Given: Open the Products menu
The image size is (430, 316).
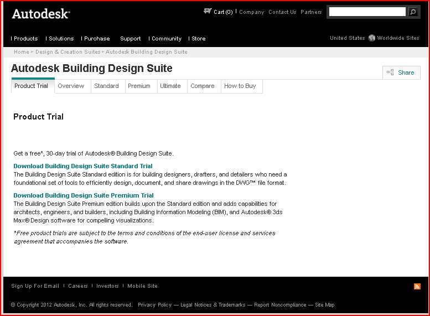Looking at the screenshot, I should [25, 39].
